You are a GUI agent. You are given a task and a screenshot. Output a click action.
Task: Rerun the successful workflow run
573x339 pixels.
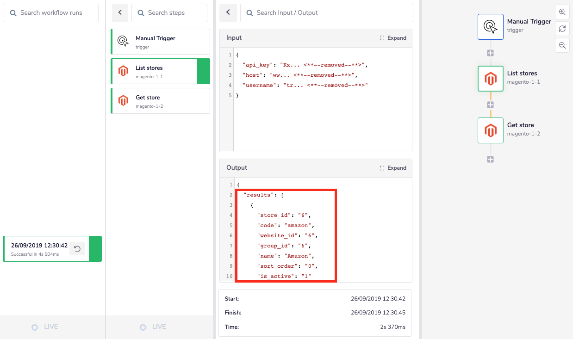[78, 248]
